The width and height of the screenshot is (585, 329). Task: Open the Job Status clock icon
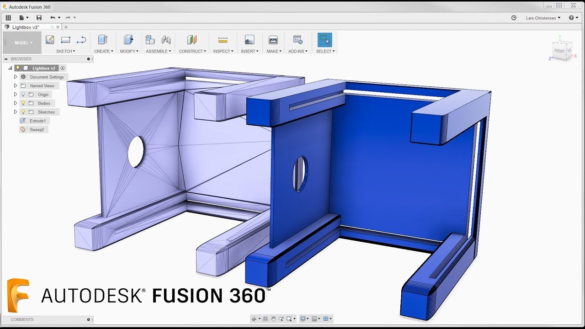point(514,18)
